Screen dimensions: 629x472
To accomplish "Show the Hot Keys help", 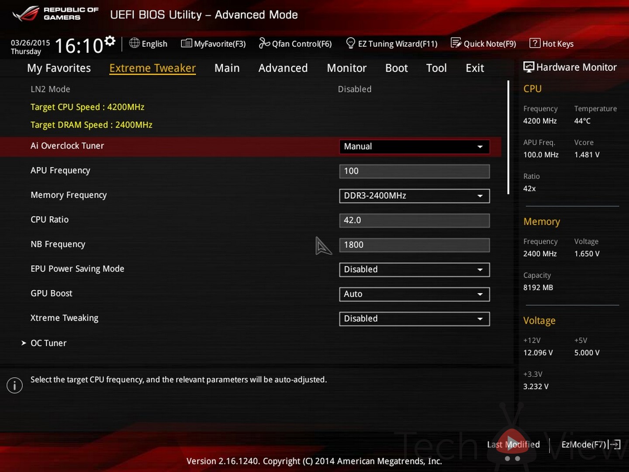I will [551, 43].
